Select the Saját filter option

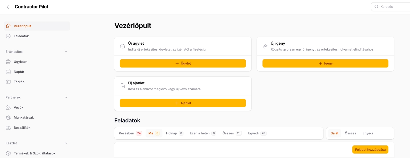coord(335,133)
